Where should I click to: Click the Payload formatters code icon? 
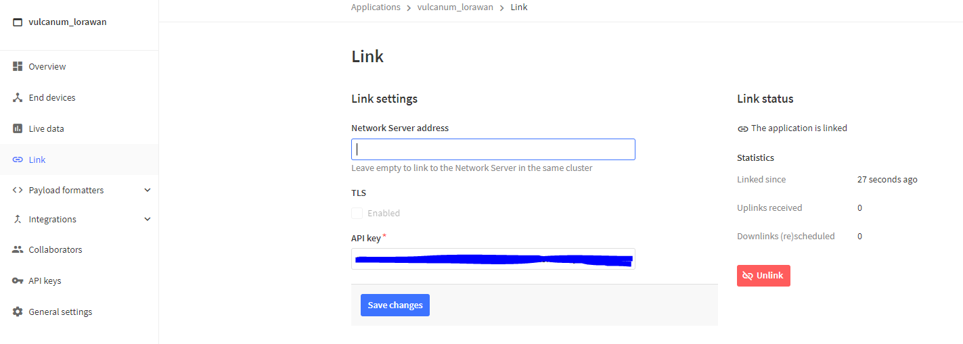18,190
